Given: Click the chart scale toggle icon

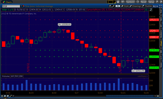Looking at the screenshot, I should pyautogui.click(x=151, y=10).
